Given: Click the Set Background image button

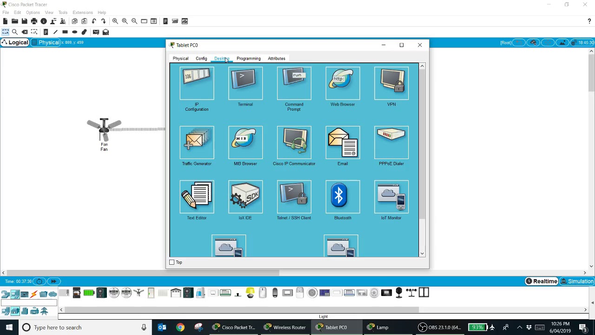Looking at the screenshot, I should point(562,42).
